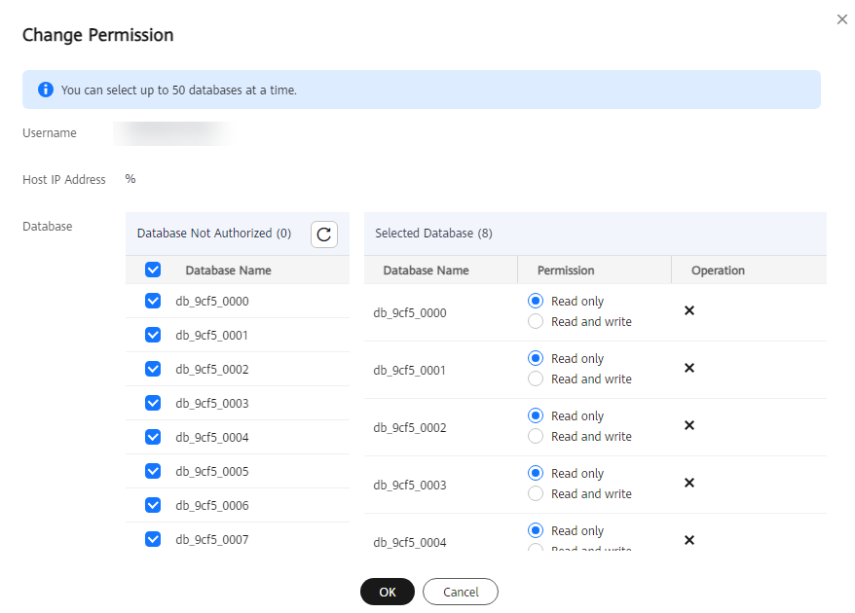Viewport: 855px width, 613px height.
Task: Cancel the permission change
Action: [461, 592]
